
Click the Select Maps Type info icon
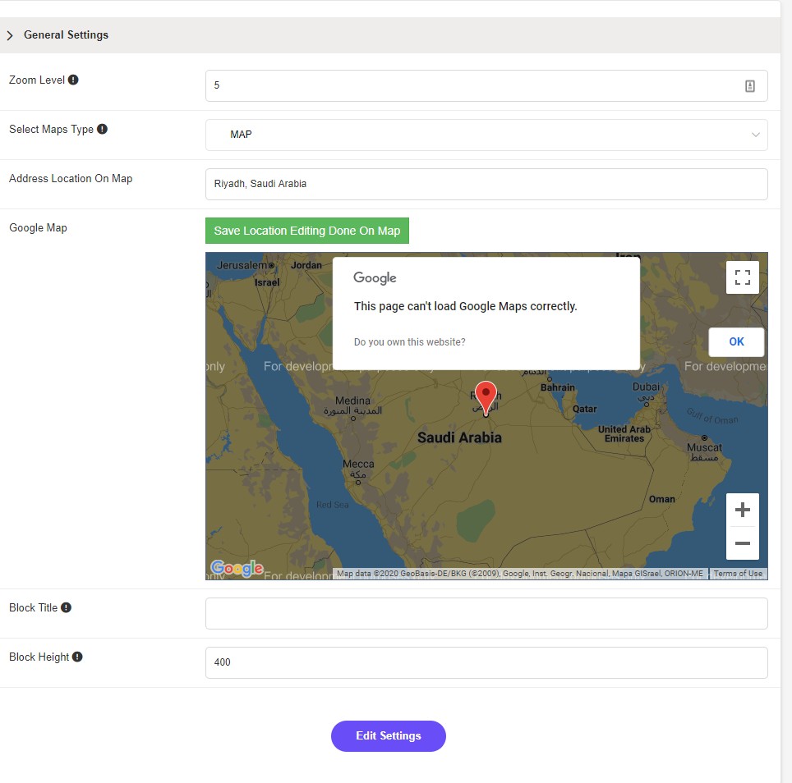coord(102,129)
